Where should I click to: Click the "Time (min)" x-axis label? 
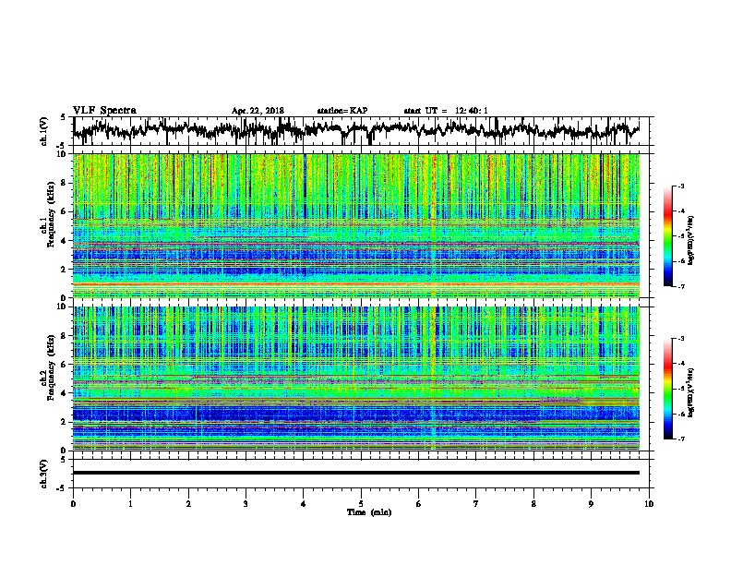coord(369,512)
